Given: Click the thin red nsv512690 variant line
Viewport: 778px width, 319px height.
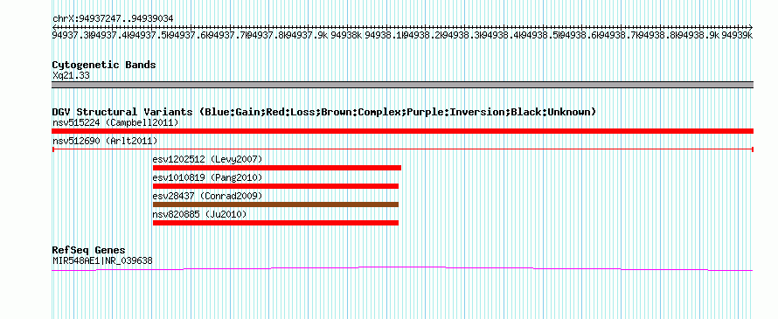Looking at the screenshot, I should (x=403, y=149).
